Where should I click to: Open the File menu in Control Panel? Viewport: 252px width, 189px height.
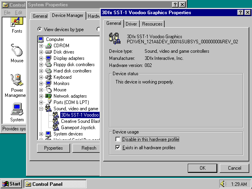pos(7,13)
